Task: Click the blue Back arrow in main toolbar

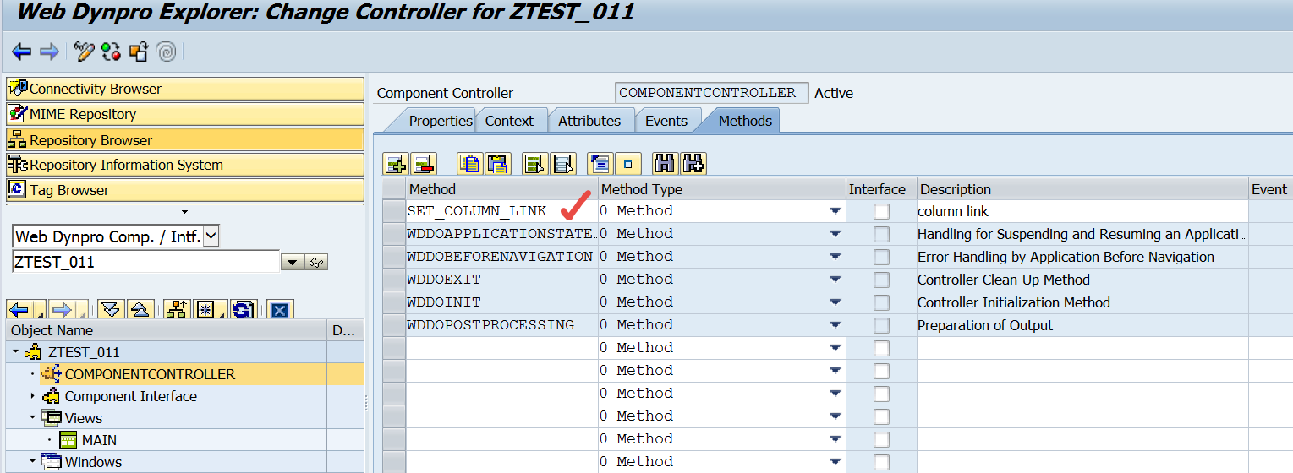Action: click(22, 52)
